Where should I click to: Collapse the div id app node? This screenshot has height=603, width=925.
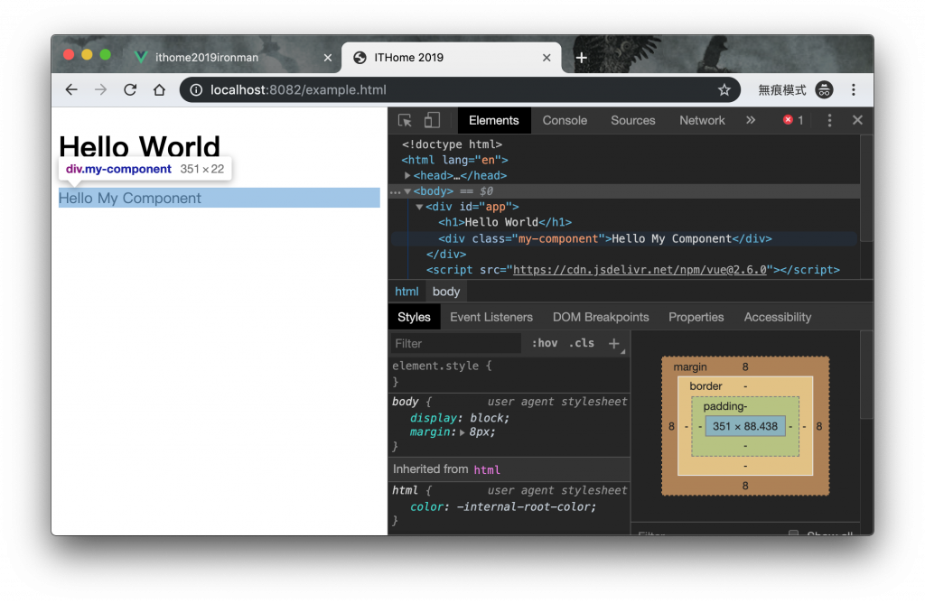coord(419,207)
